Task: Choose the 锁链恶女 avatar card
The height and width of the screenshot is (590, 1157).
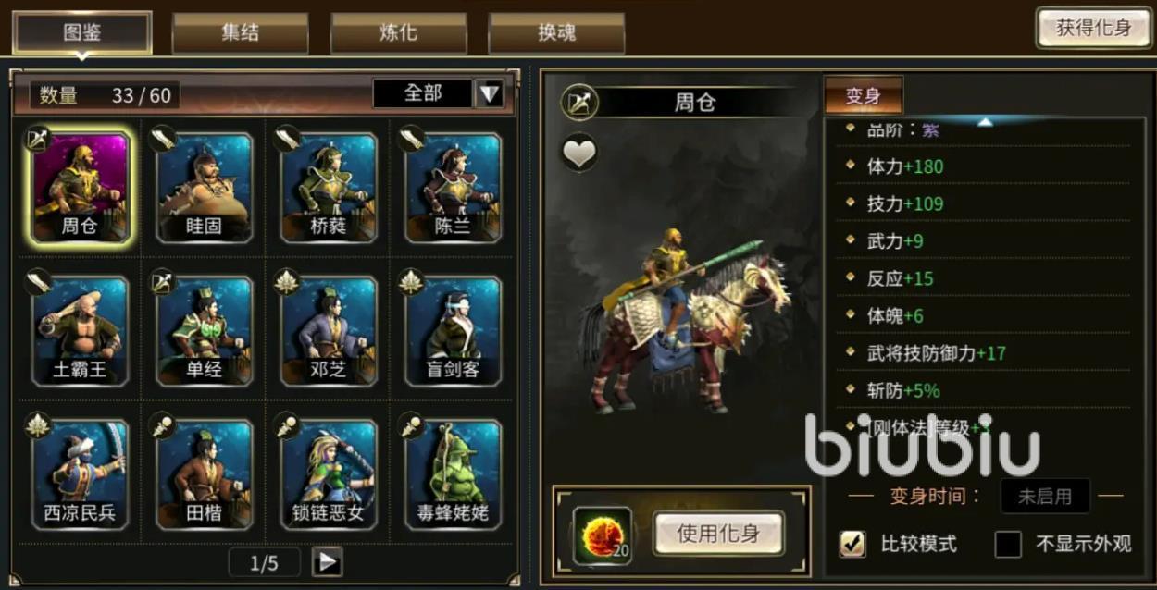Action: [x=329, y=474]
